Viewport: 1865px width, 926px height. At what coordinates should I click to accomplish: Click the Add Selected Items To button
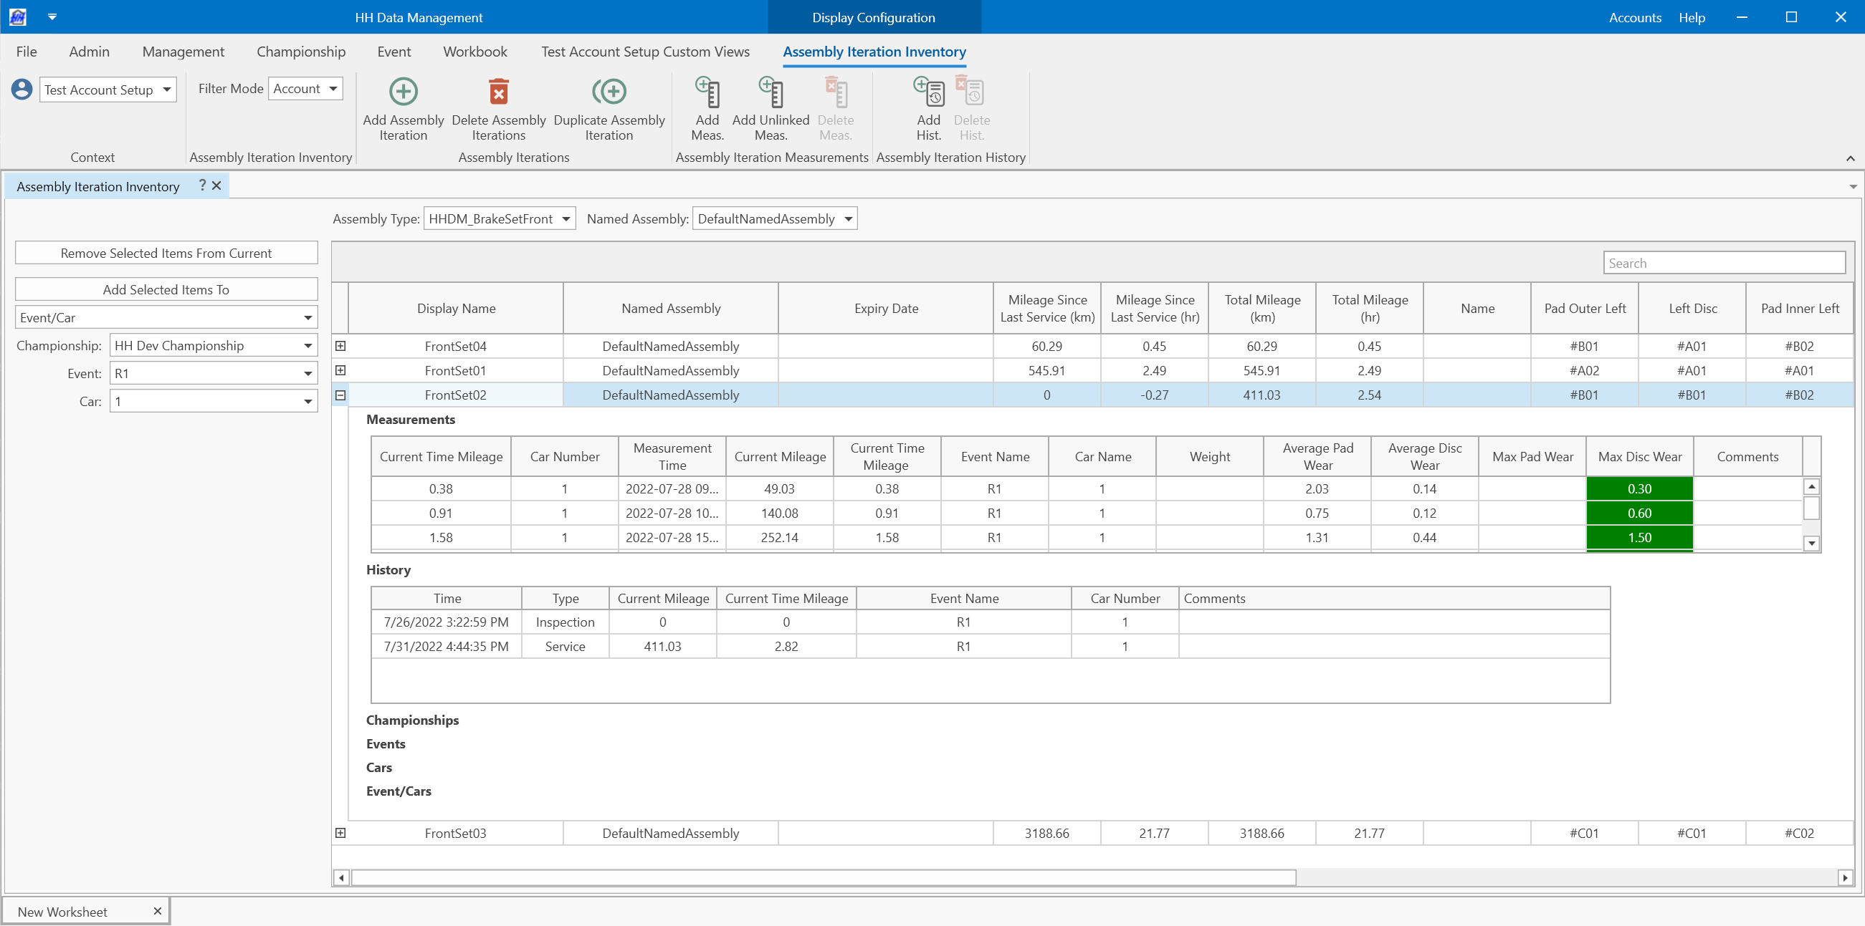(x=166, y=289)
